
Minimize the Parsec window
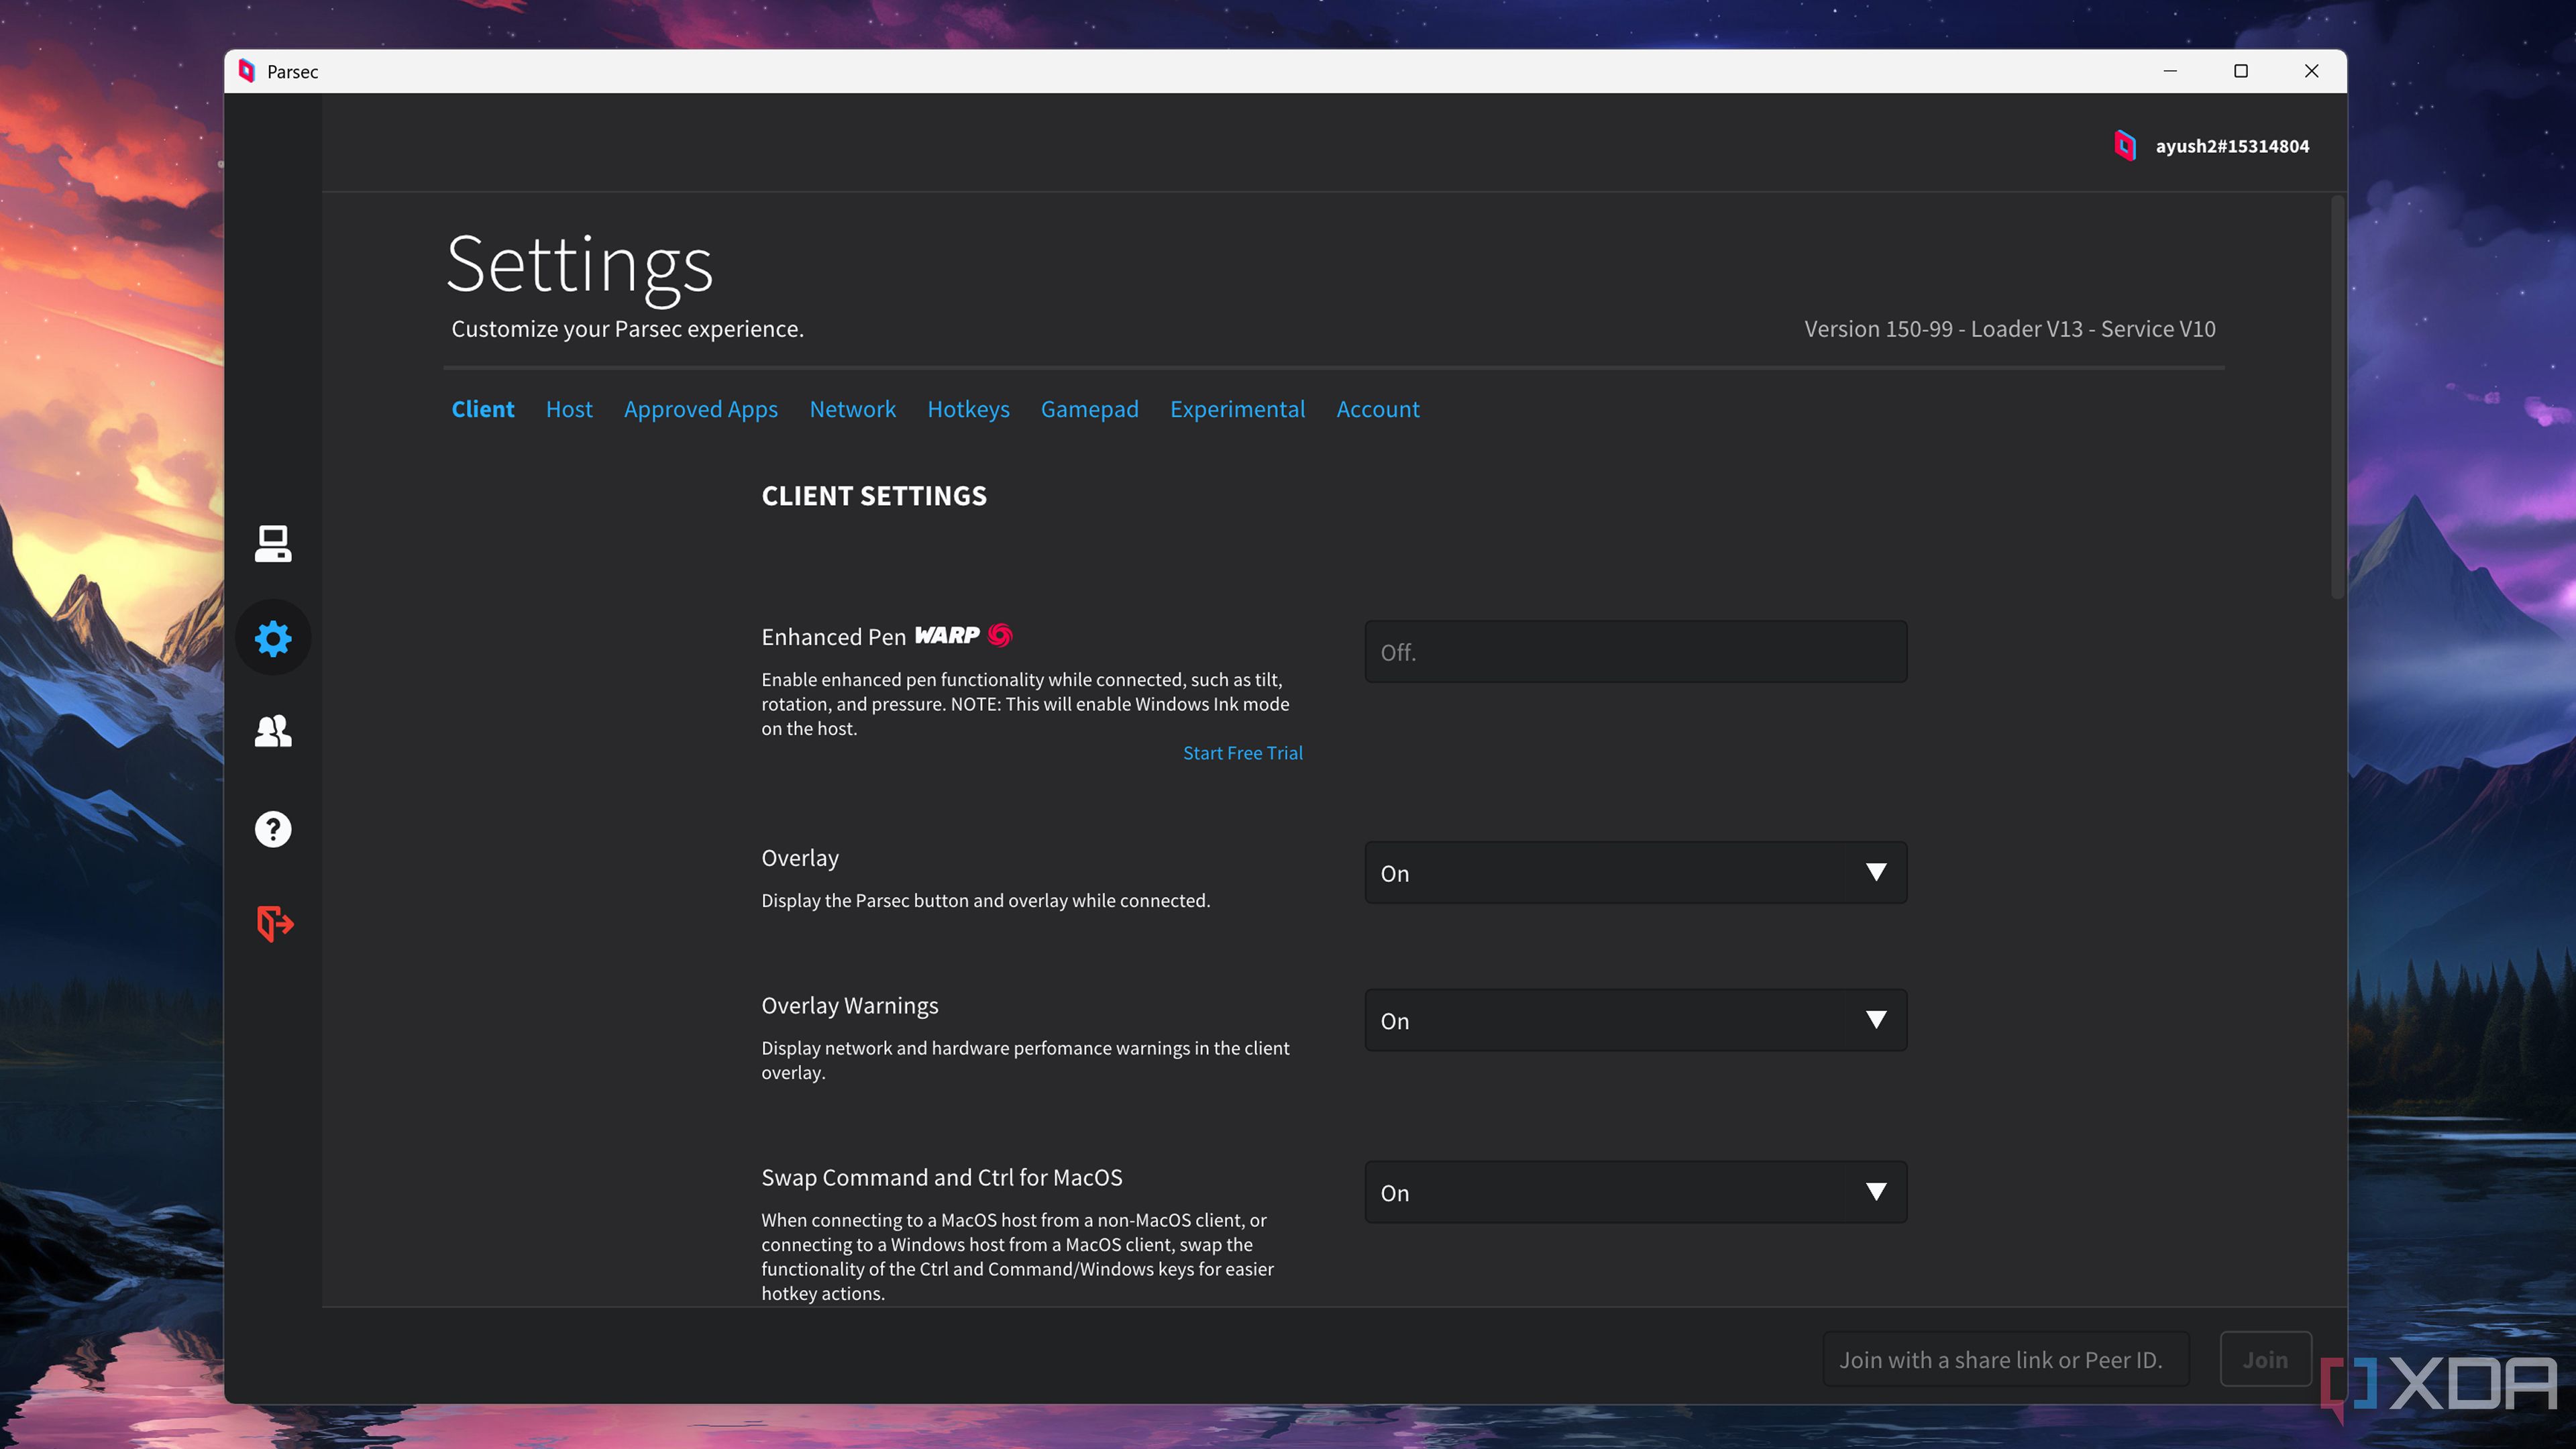click(x=2170, y=71)
